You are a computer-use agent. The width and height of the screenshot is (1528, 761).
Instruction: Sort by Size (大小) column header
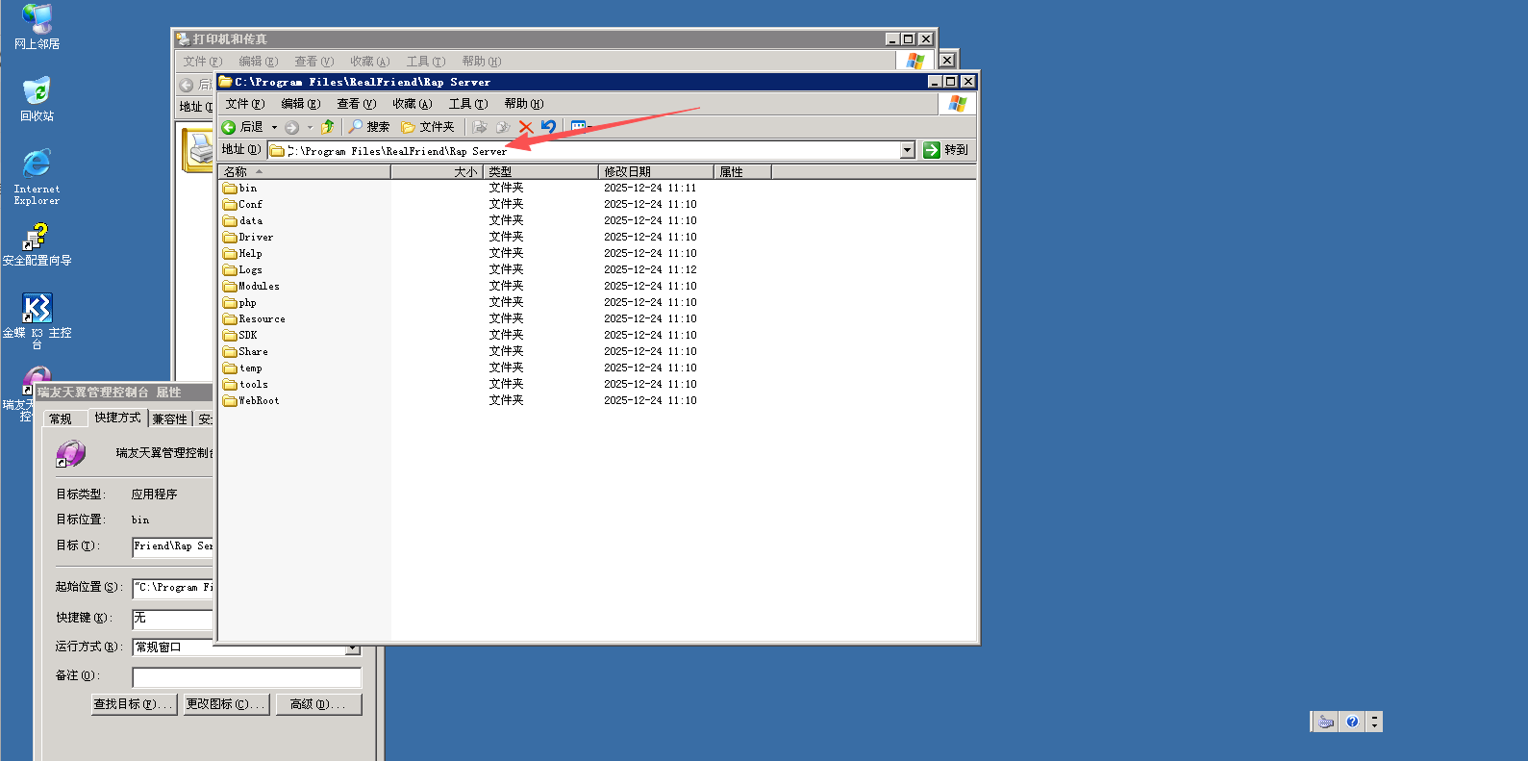click(x=437, y=172)
